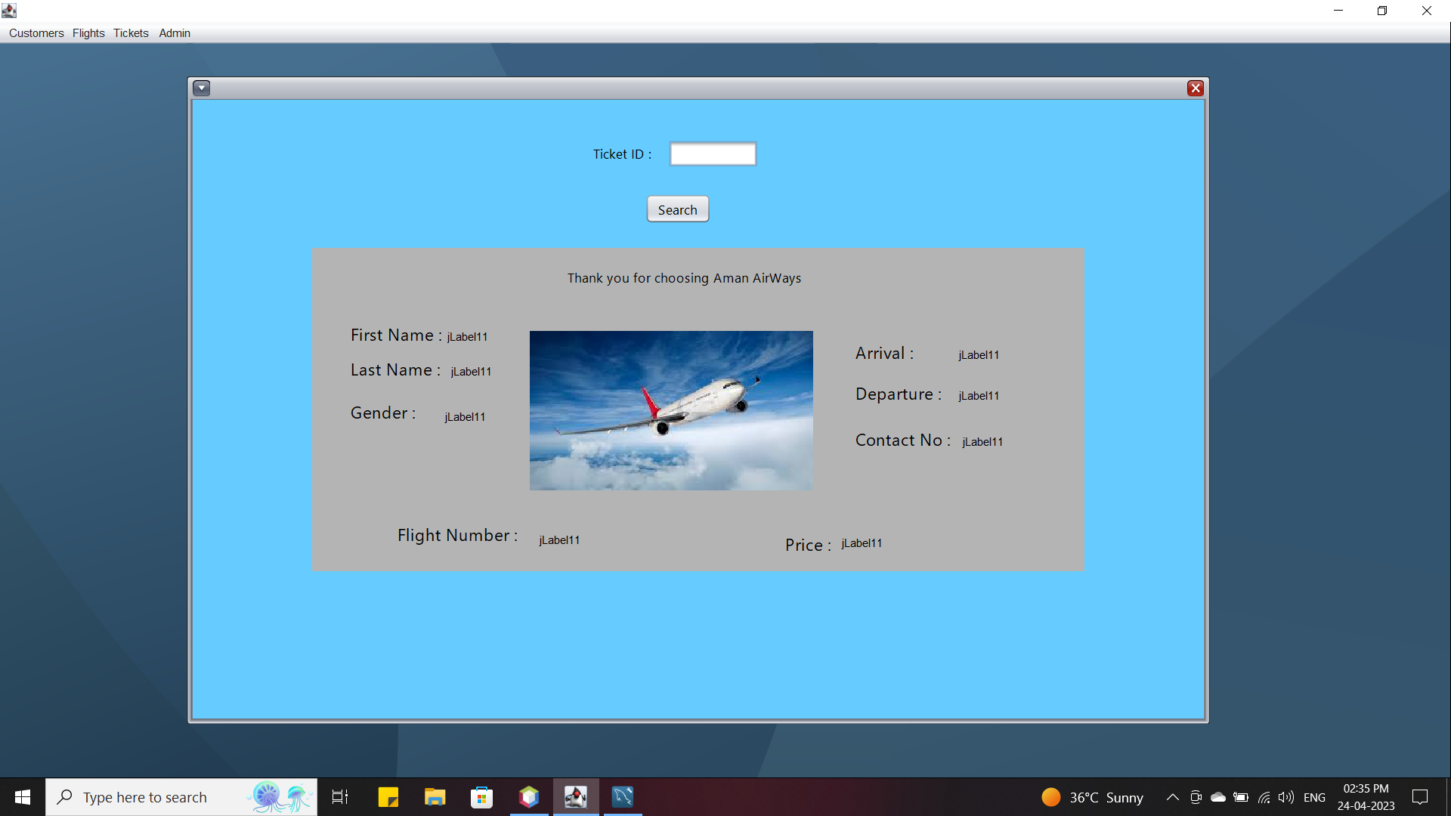Open MySQL Workbench from the taskbar
Viewport: 1451px width, 816px height.
(x=623, y=797)
